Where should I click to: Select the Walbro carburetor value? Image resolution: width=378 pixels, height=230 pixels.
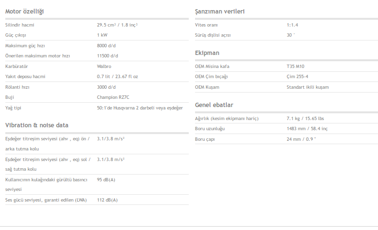[104, 66]
